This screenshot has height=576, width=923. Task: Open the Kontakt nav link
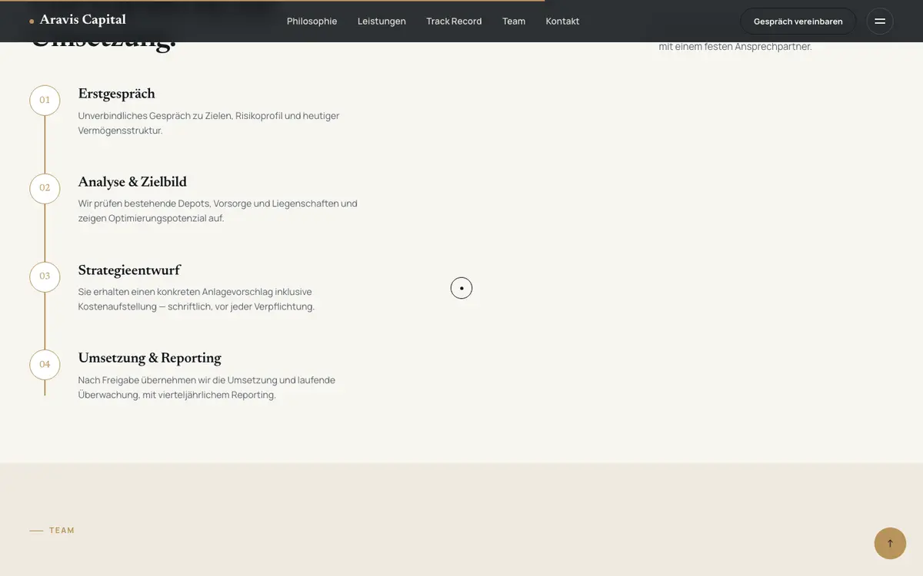tap(562, 22)
